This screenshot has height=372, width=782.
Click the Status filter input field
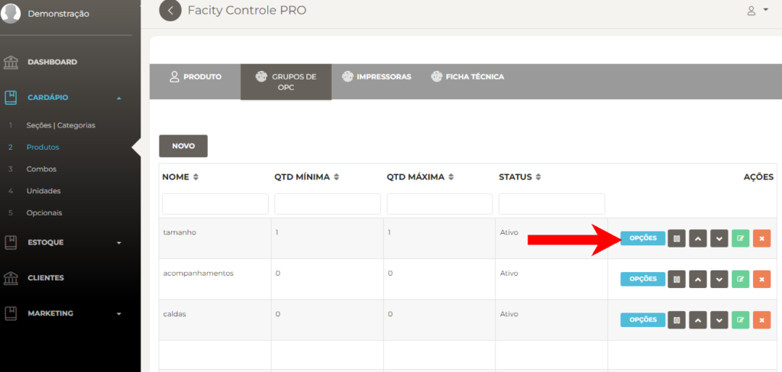pyautogui.click(x=551, y=204)
